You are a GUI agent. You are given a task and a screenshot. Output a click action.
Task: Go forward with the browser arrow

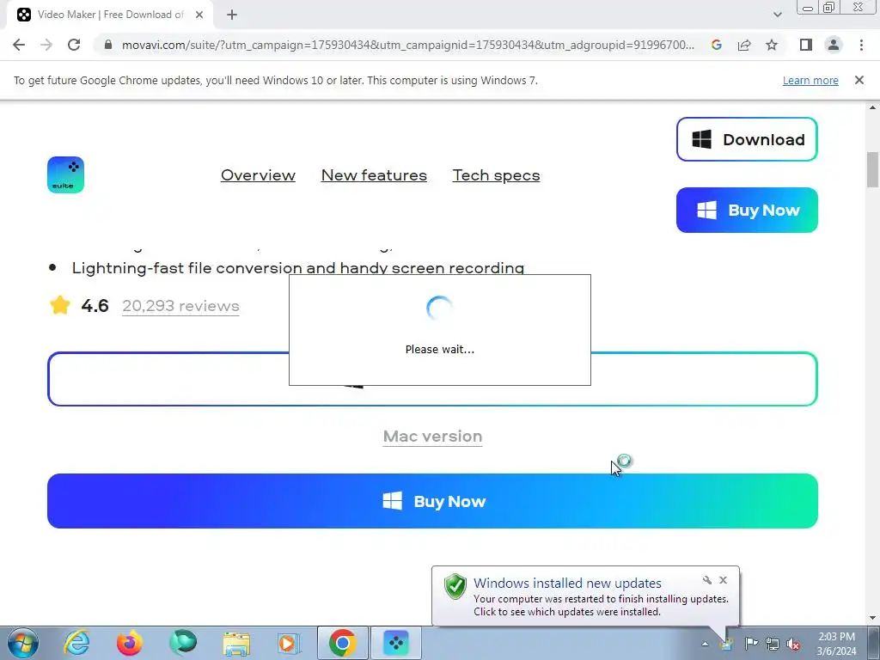click(x=46, y=45)
